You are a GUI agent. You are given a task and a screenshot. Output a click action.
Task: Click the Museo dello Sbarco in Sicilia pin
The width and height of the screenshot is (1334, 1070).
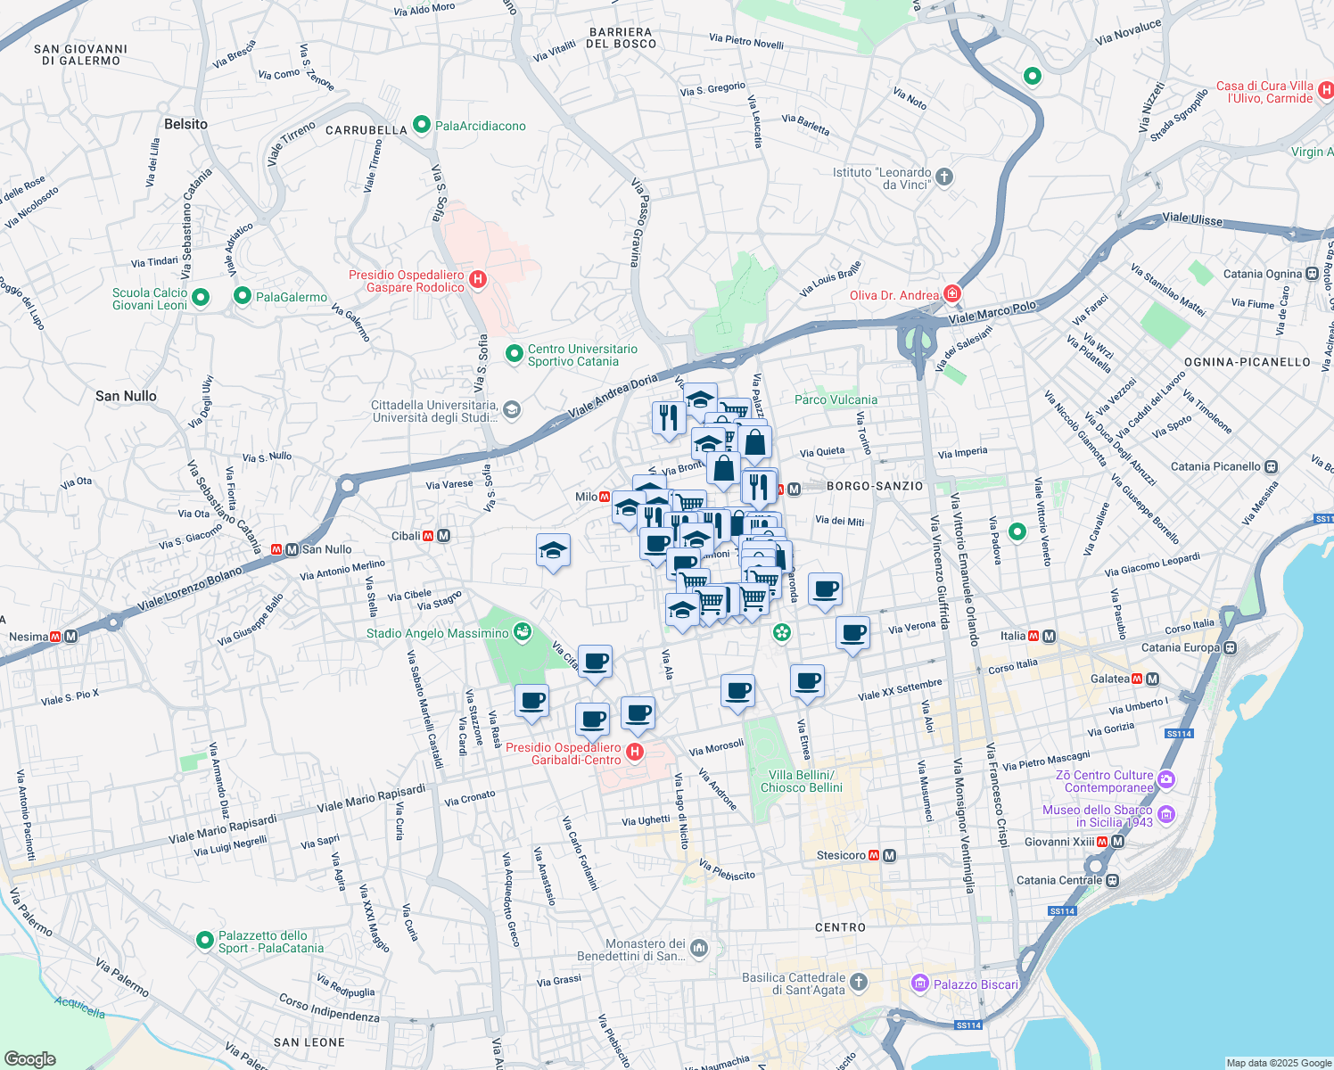(1166, 815)
